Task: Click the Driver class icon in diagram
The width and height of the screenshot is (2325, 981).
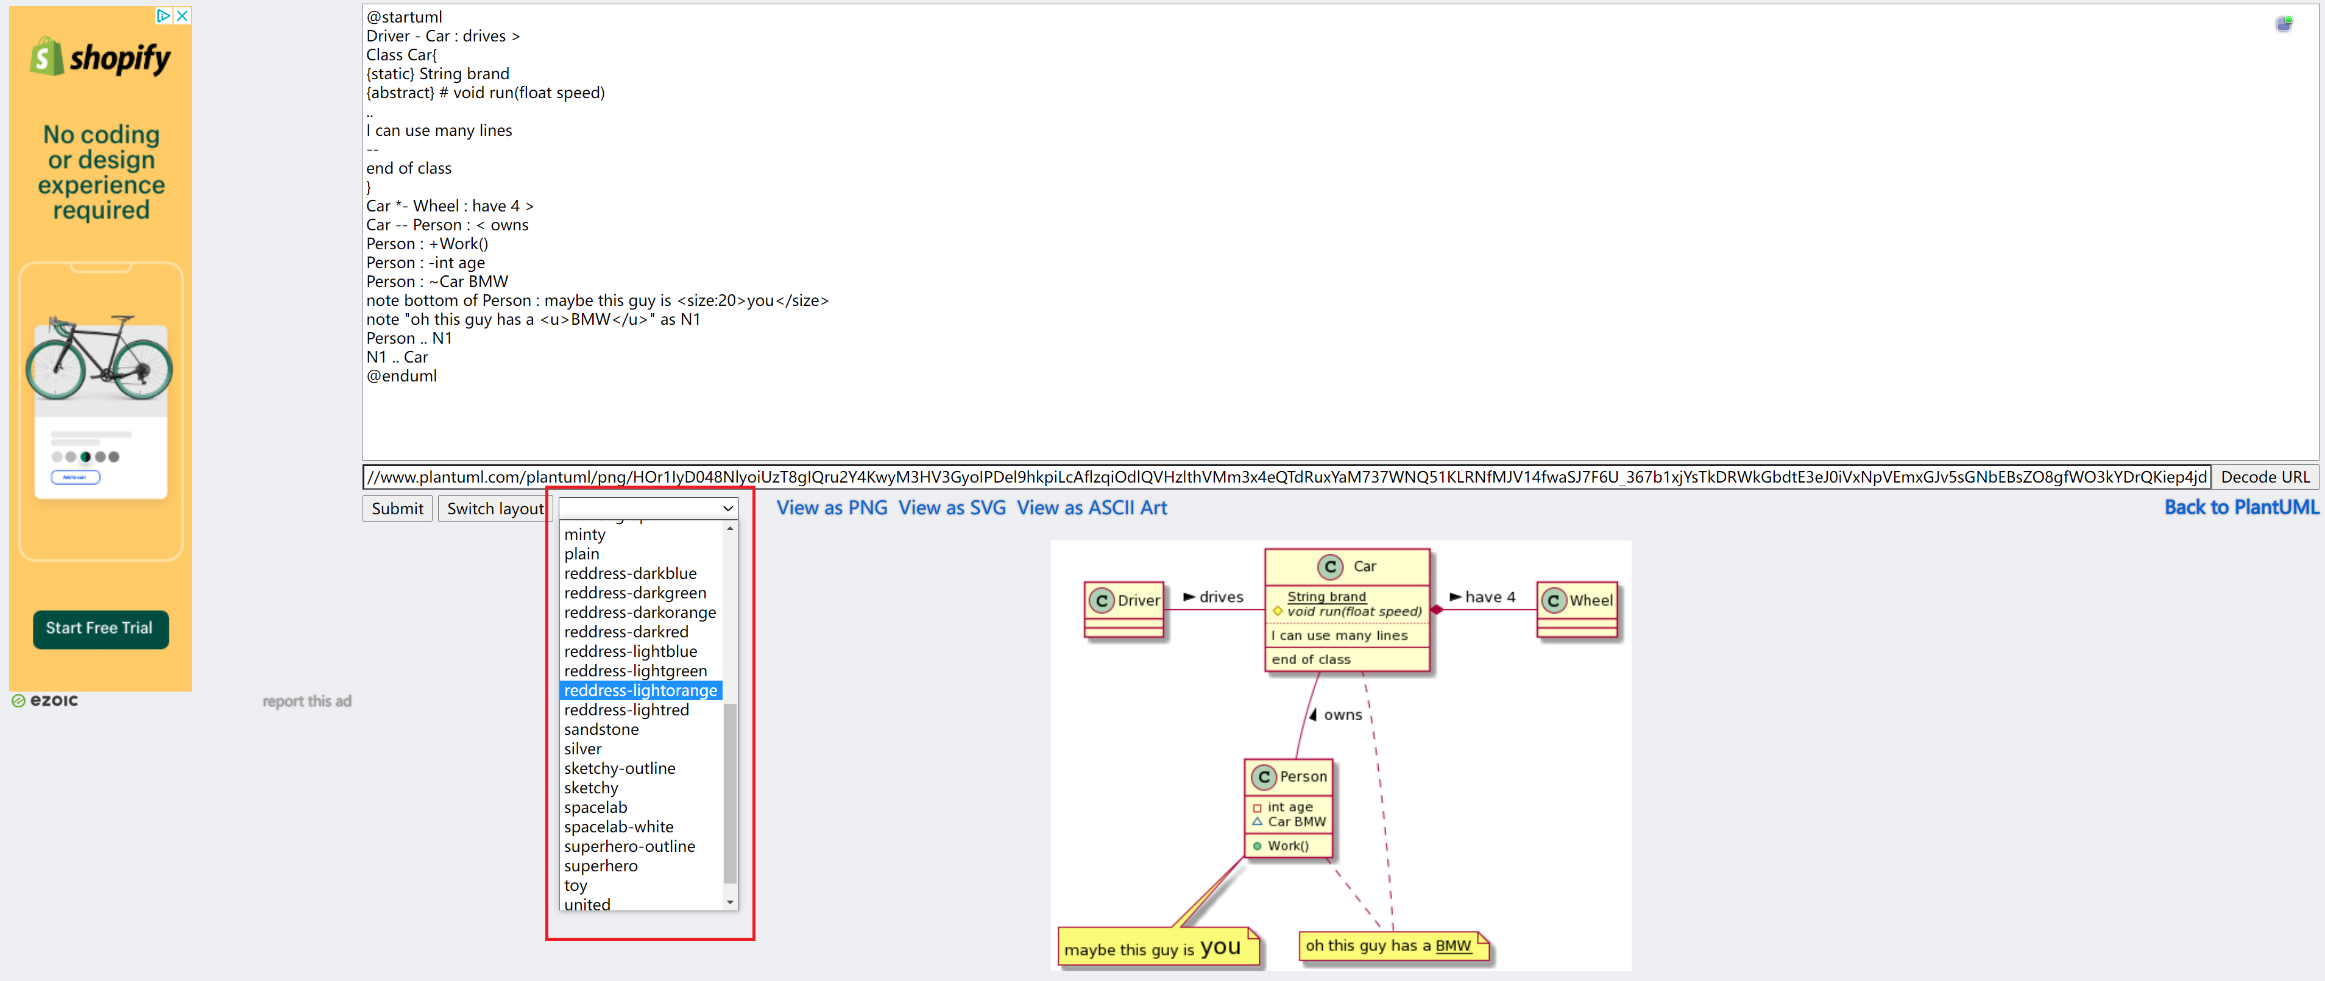Action: pyautogui.click(x=1101, y=600)
